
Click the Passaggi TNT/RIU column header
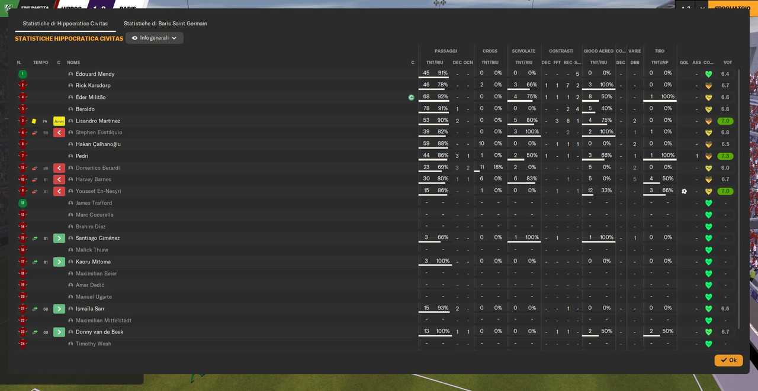click(435, 63)
